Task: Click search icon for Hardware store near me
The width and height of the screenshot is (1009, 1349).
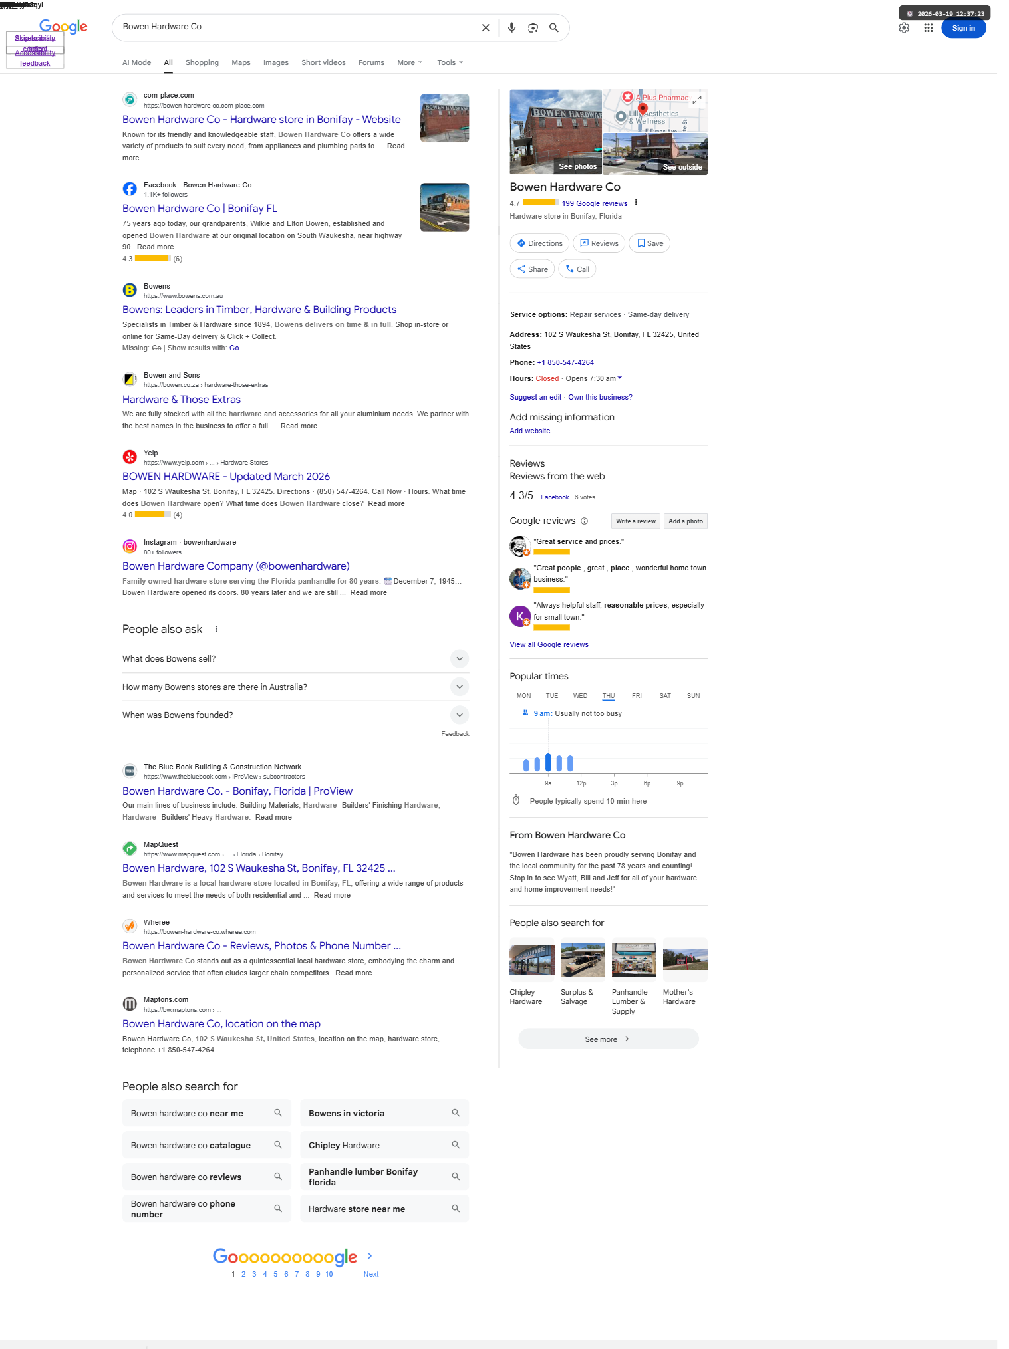Action: point(456,1209)
